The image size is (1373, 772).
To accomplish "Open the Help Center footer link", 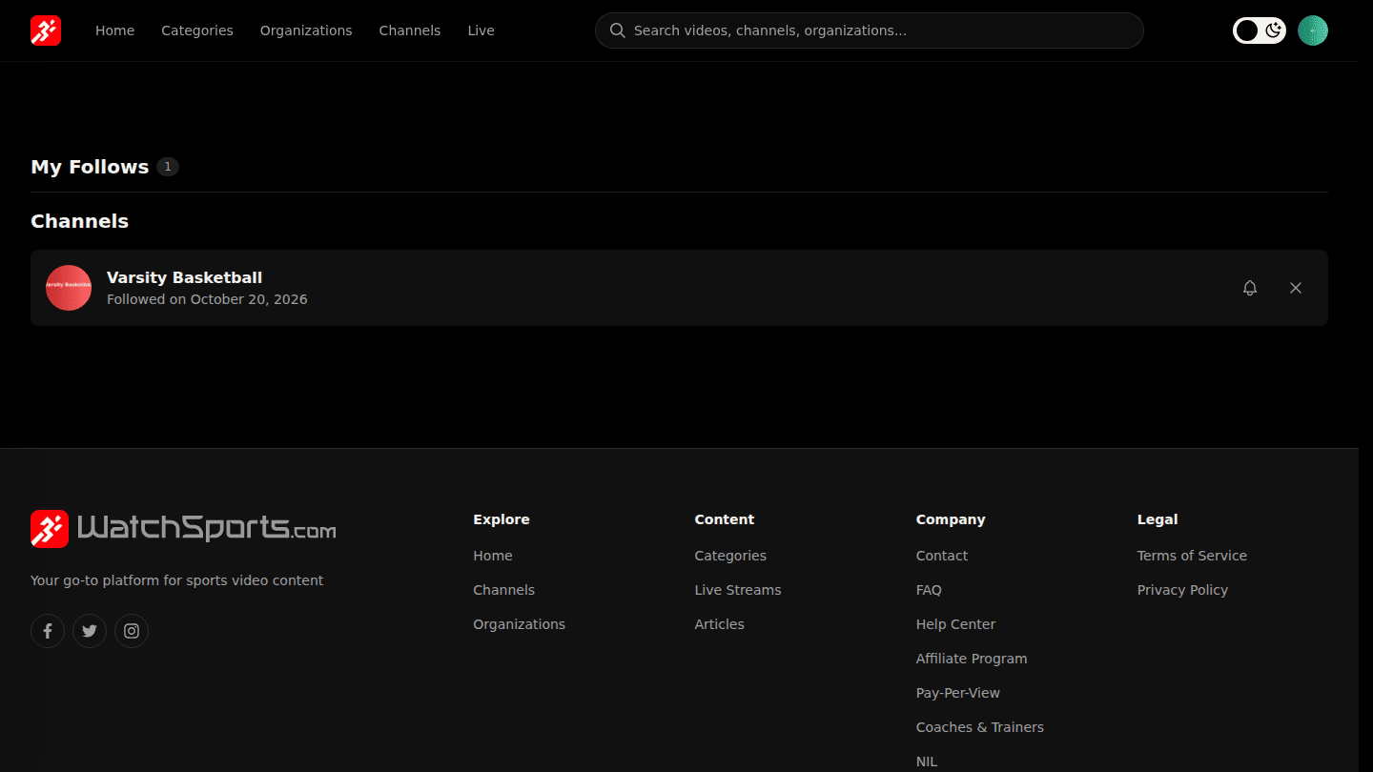I will [955, 624].
